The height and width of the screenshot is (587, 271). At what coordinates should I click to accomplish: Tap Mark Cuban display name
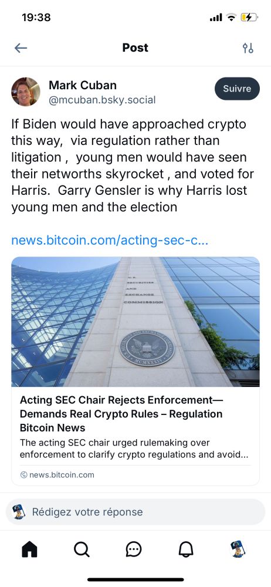[x=83, y=85]
